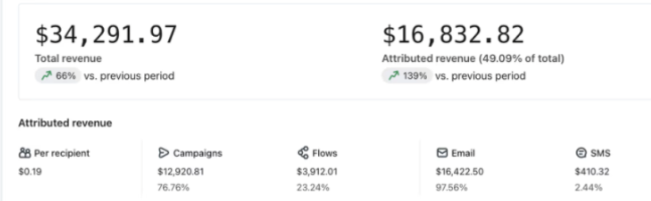
Task: Click the SMS chat bubble icon
Action: 580,153
